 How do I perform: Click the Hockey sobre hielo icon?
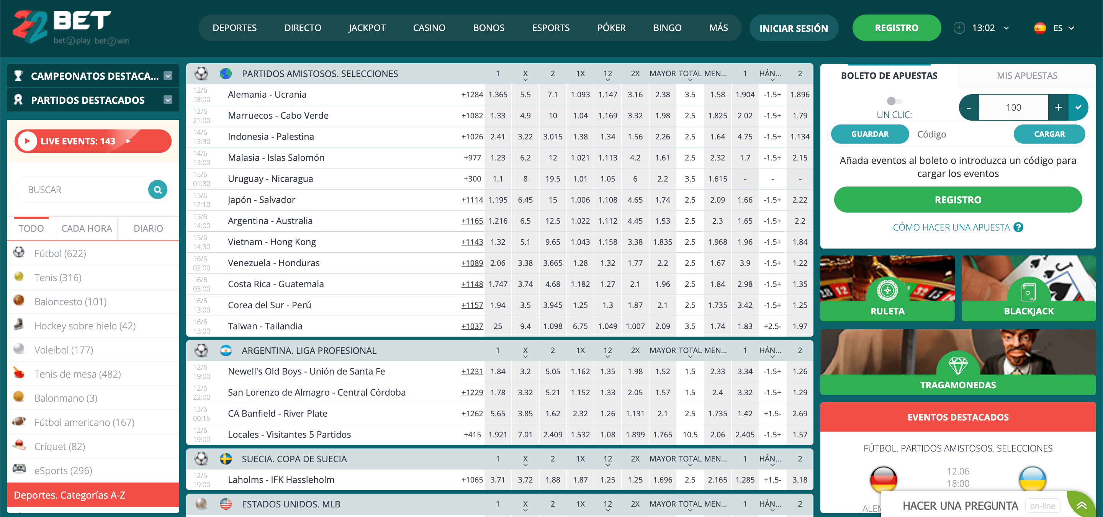point(19,324)
